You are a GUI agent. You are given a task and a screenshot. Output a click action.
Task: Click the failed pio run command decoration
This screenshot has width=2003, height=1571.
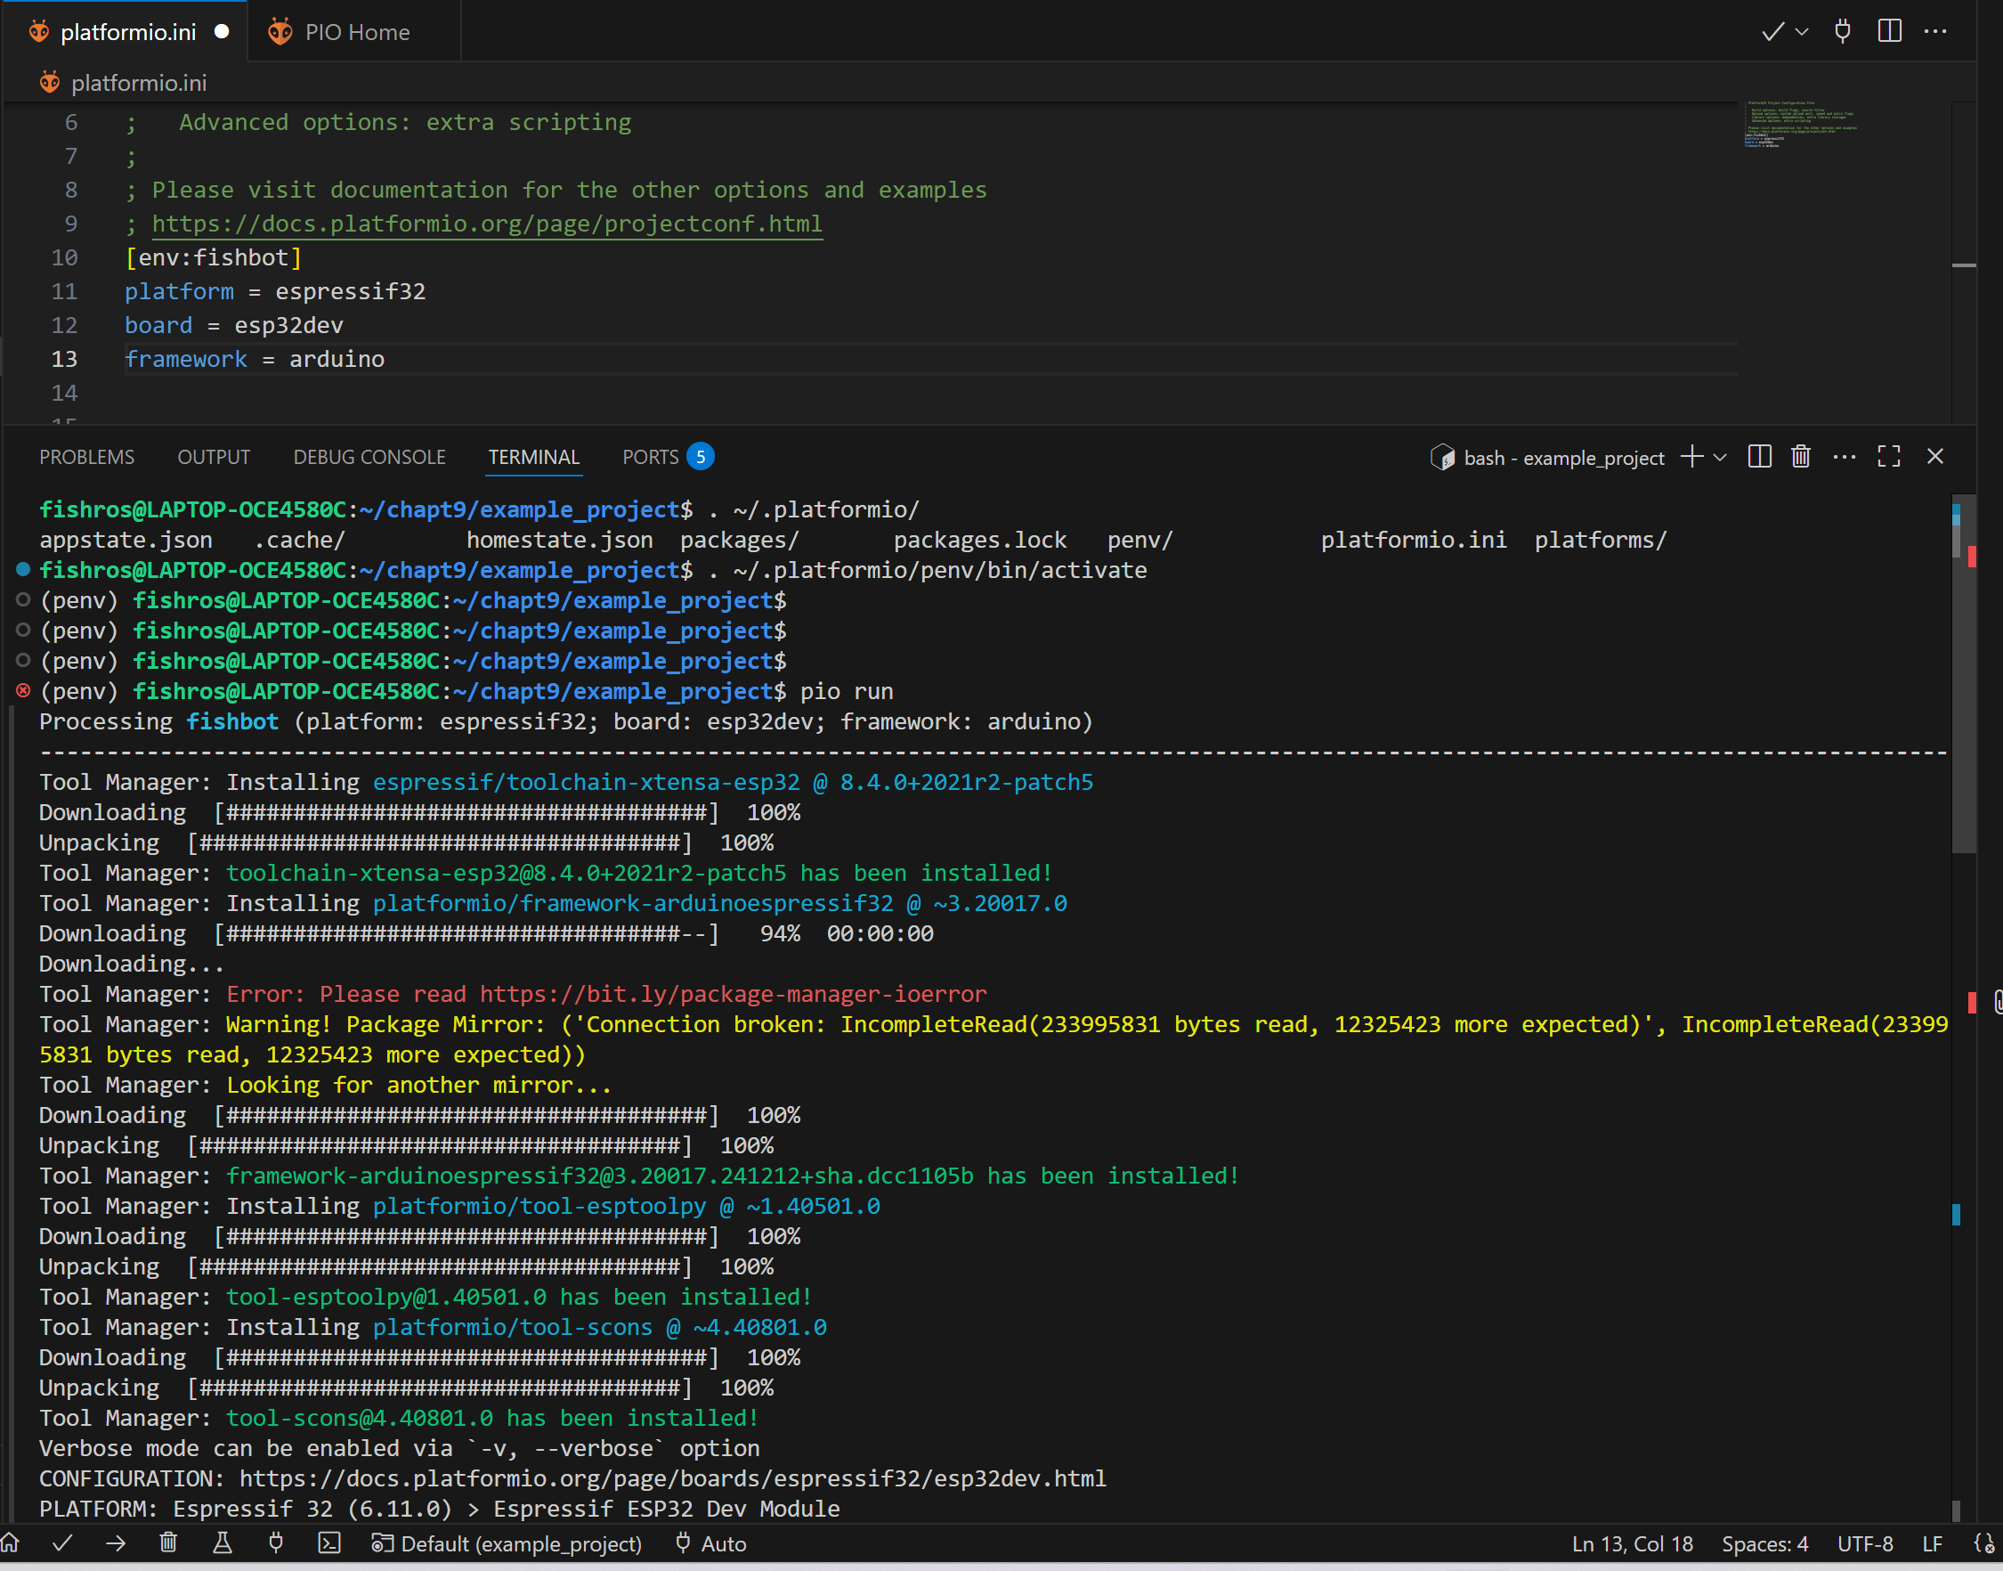point(23,691)
